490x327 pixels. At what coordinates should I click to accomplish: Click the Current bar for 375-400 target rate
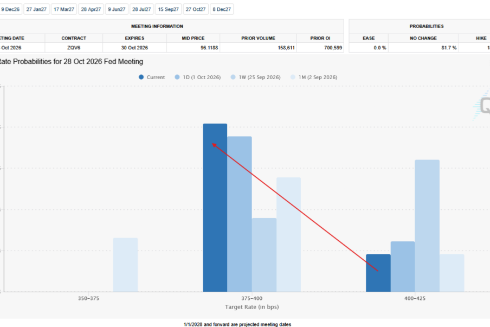click(215, 208)
